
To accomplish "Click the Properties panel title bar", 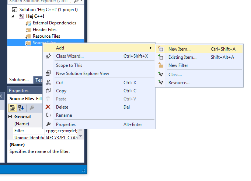I will [x=25, y=90].
